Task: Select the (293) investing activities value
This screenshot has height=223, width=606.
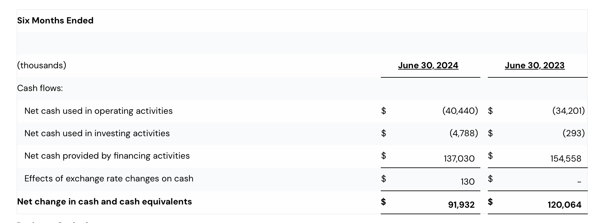Action: tap(573, 133)
